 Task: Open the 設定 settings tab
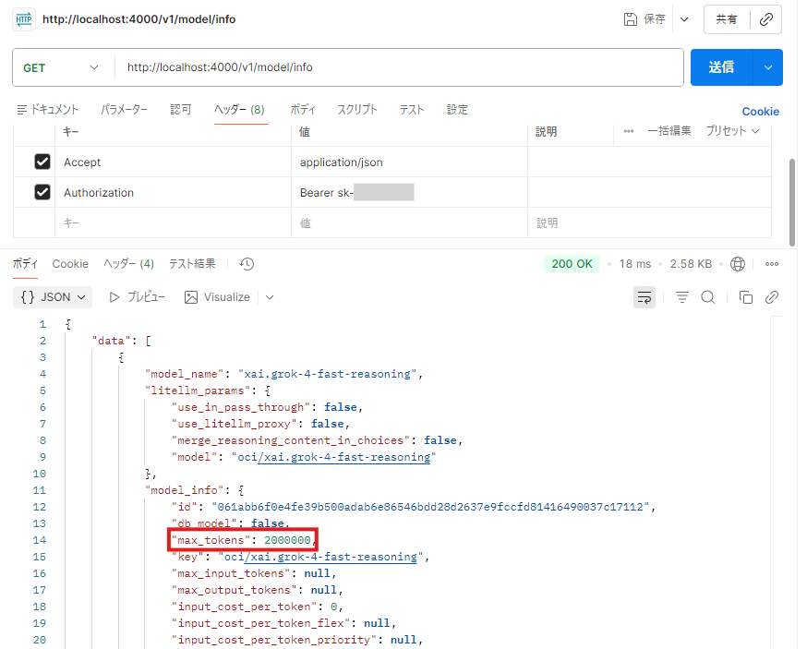pyautogui.click(x=457, y=110)
